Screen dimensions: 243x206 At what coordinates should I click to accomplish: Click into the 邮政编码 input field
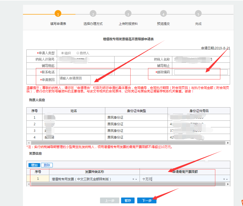(201, 72)
